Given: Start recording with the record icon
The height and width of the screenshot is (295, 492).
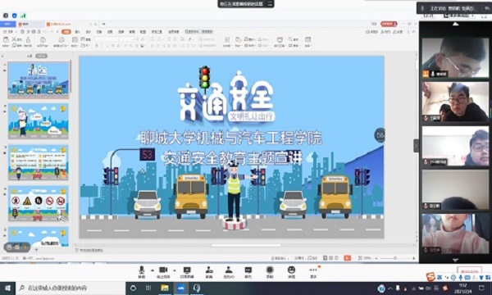Looking at the screenshot, I should [x=270, y=272].
